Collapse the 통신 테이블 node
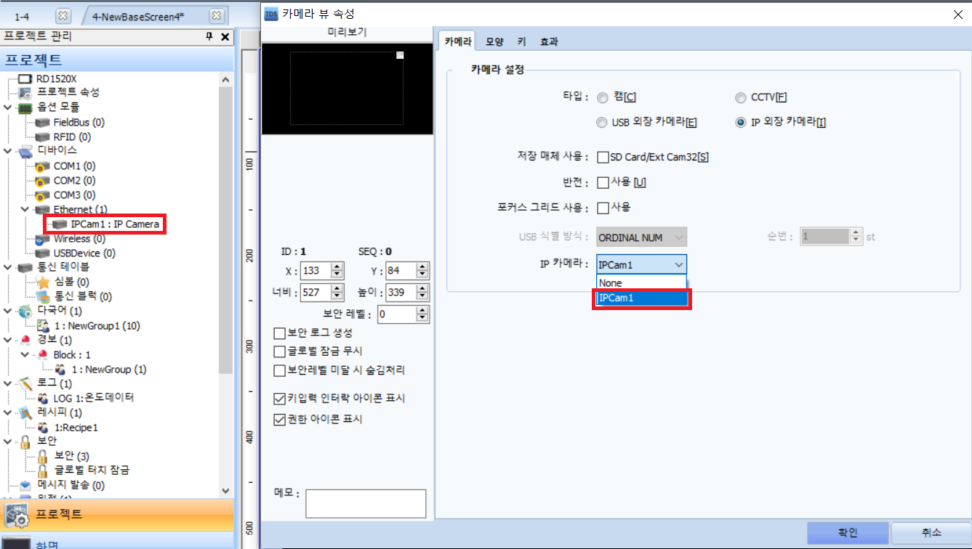This screenshot has width=972, height=549. (x=7, y=267)
